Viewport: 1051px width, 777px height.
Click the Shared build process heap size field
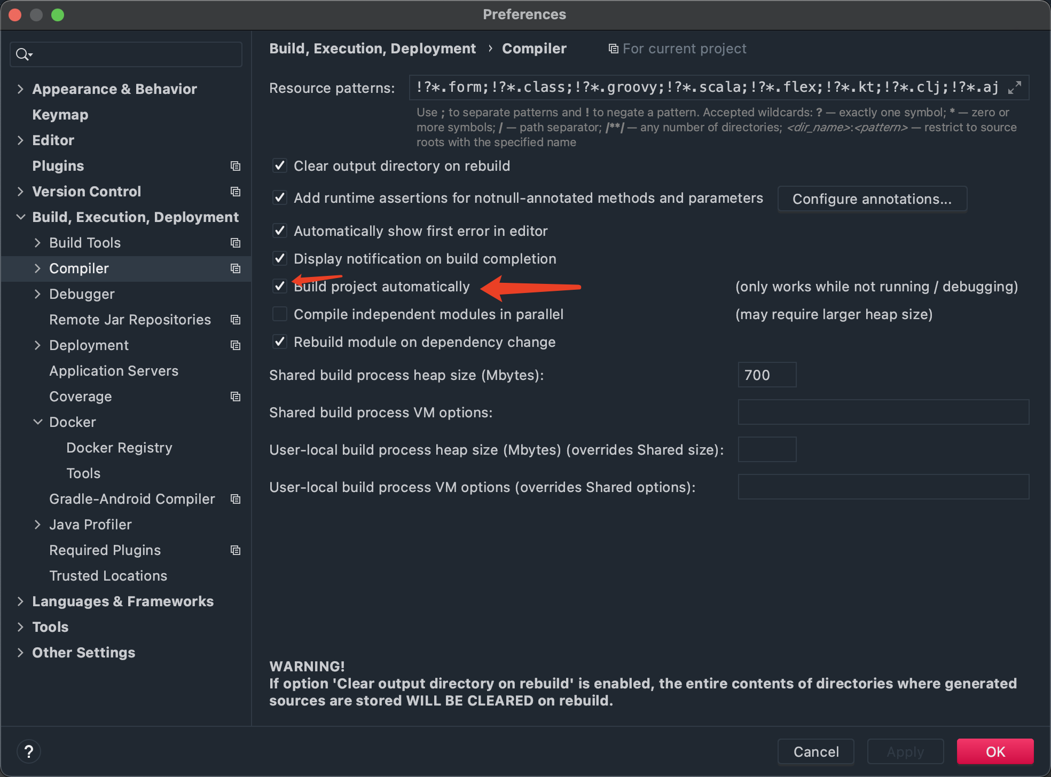pos(766,375)
